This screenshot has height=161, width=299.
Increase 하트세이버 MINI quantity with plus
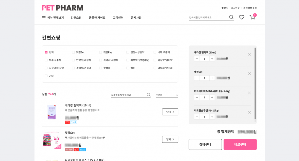tap(212, 97)
